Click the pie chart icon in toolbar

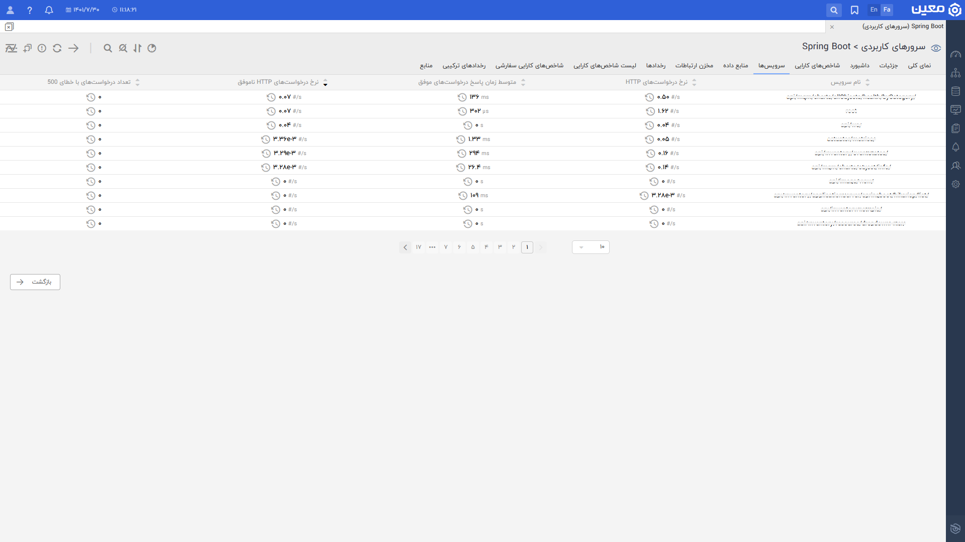152,48
